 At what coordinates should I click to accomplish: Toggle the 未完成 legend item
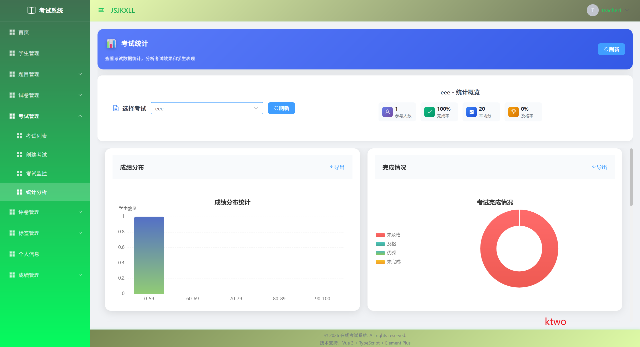388,262
